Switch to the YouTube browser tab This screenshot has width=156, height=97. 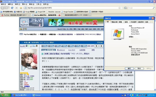click(16, 15)
